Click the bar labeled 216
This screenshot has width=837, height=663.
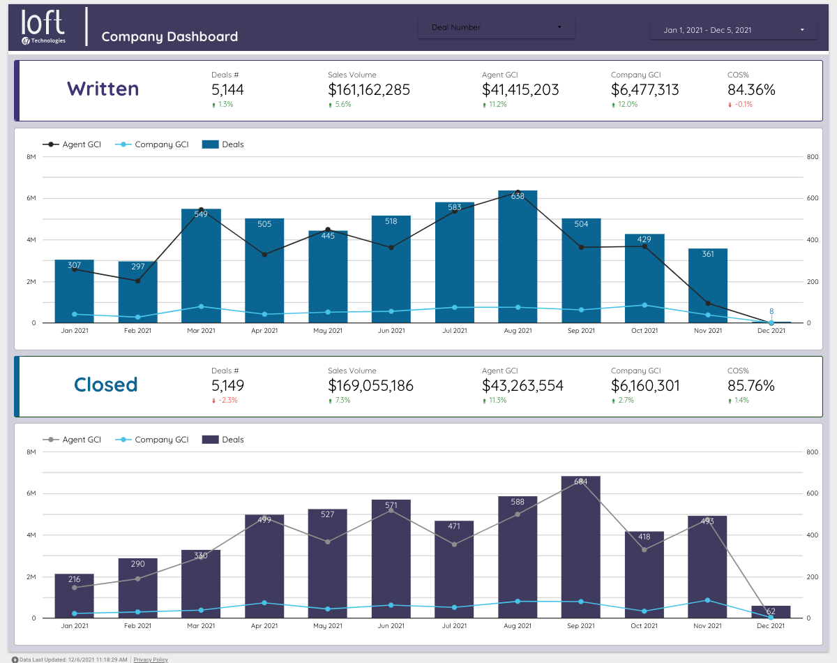tap(75, 596)
